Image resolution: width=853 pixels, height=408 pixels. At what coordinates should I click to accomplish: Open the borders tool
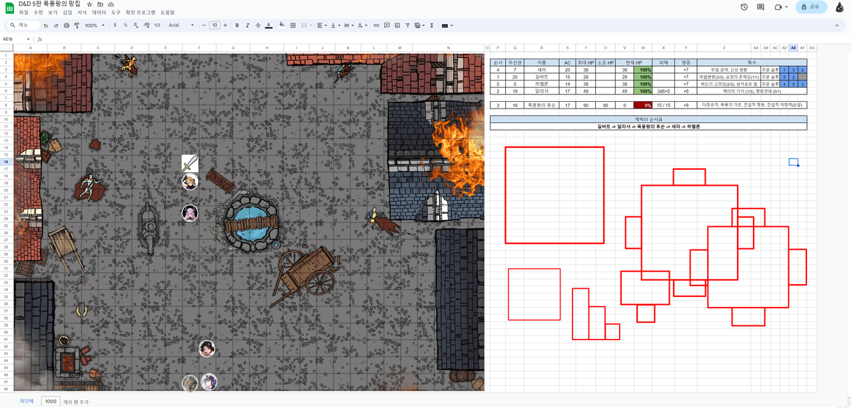(x=293, y=25)
